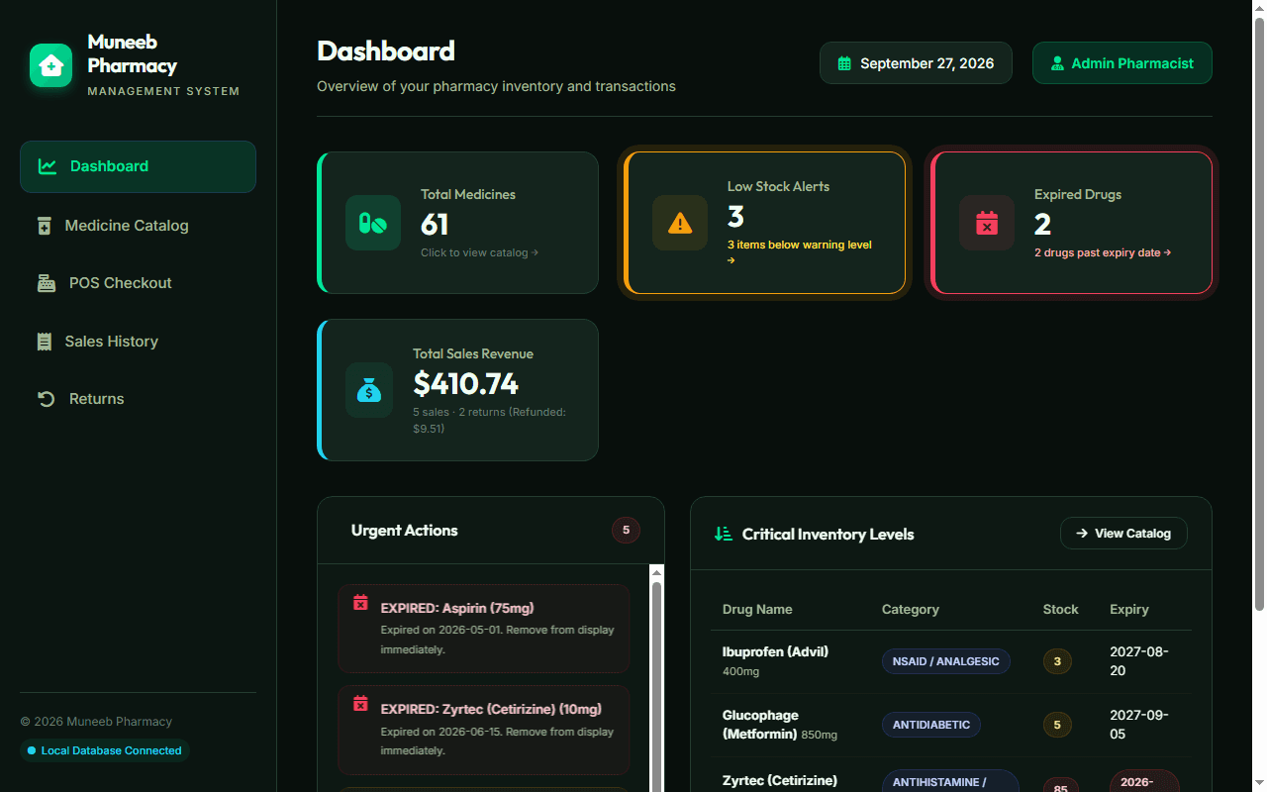
Task: Click the September 27, 2026 date badge
Action: coord(916,63)
